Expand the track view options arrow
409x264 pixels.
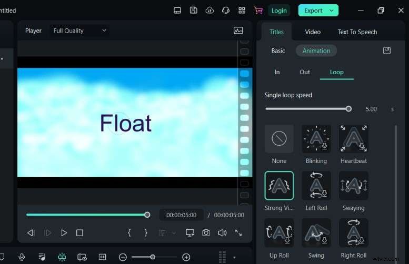(234, 258)
